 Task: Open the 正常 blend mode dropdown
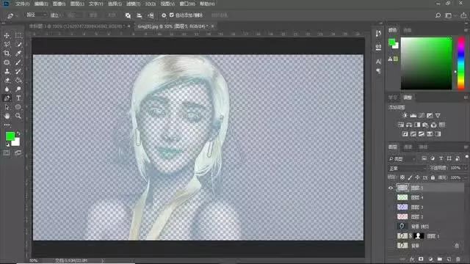pos(407,168)
